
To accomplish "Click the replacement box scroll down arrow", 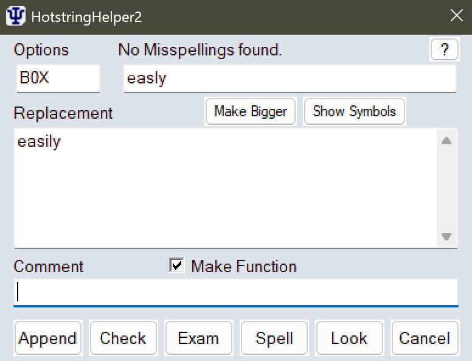I will click(x=446, y=237).
